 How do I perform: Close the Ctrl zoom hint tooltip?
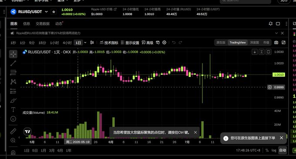click(195, 132)
